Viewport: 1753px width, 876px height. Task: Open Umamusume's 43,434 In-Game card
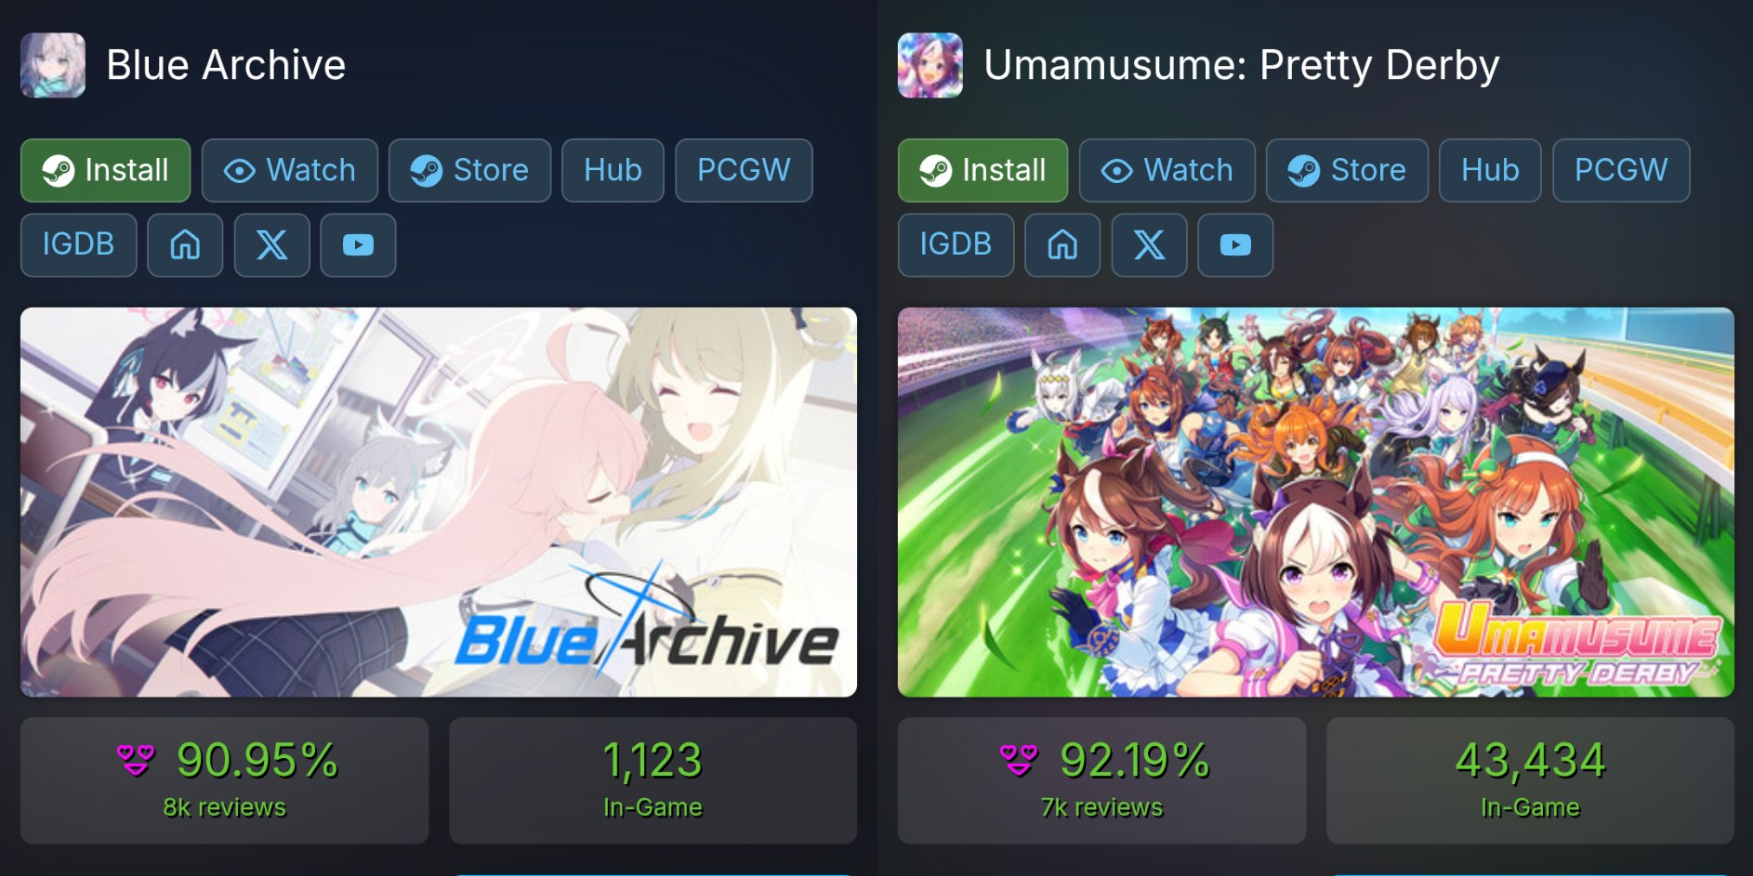(x=1530, y=780)
